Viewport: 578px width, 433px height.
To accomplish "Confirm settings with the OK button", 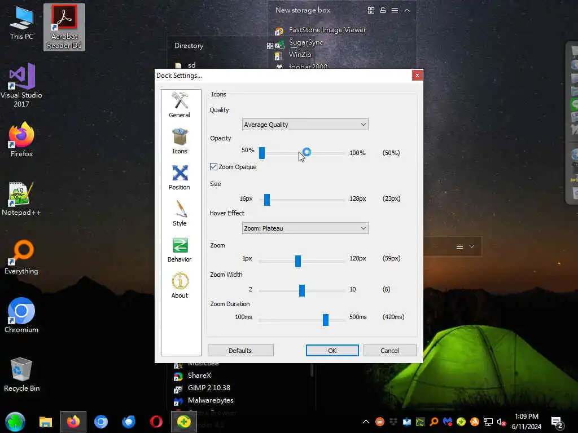I will [332, 351].
